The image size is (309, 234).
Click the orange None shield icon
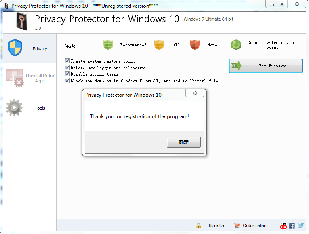[x=195, y=45]
